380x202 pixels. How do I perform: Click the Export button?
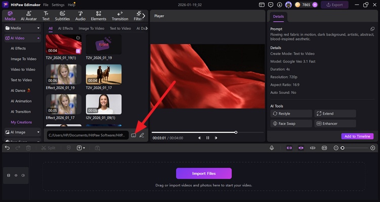point(334,5)
